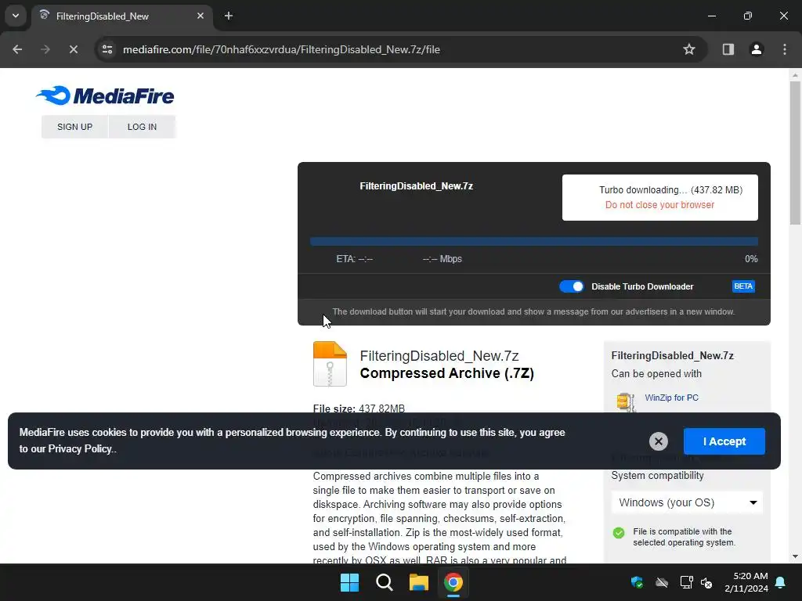Viewport: 802px width, 601px height.
Task: Open taskbar Search
Action: [384, 582]
